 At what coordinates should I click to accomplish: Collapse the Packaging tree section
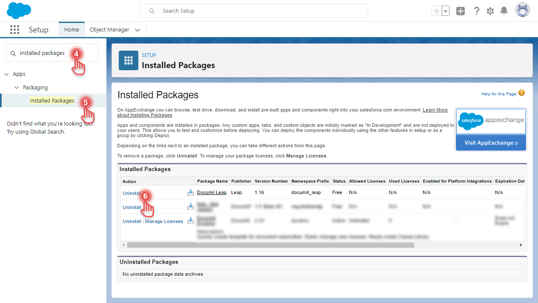coord(16,87)
